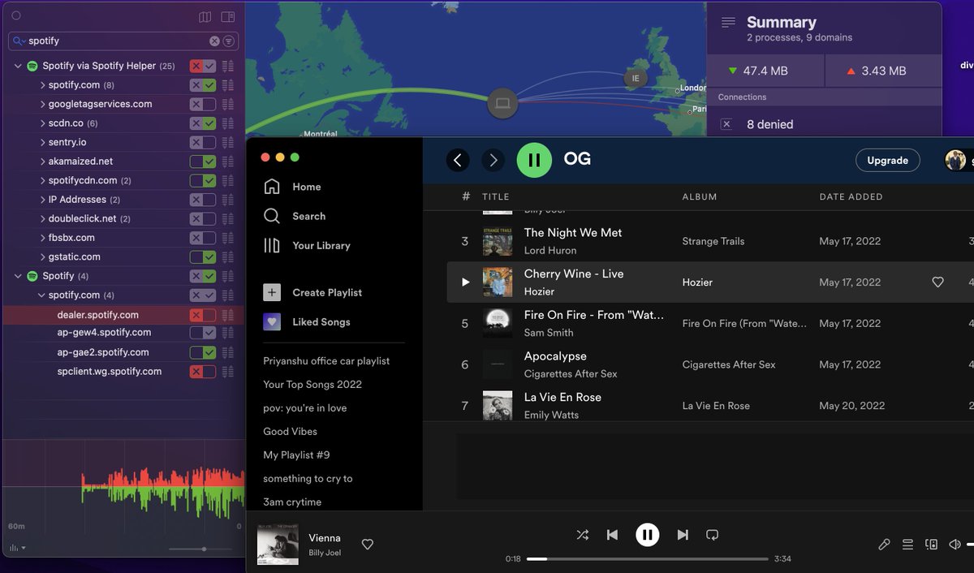Image resolution: width=974 pixels, height=573 pixels.
Task: Open Strange Trails album link
Action: pos(713,241)
